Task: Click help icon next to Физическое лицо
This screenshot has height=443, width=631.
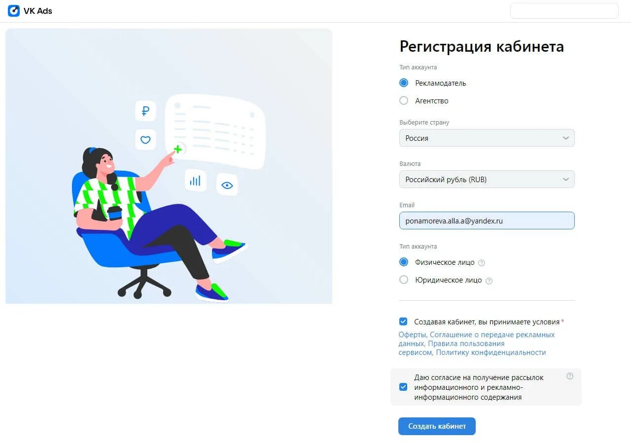Action: tap(482, 263)
